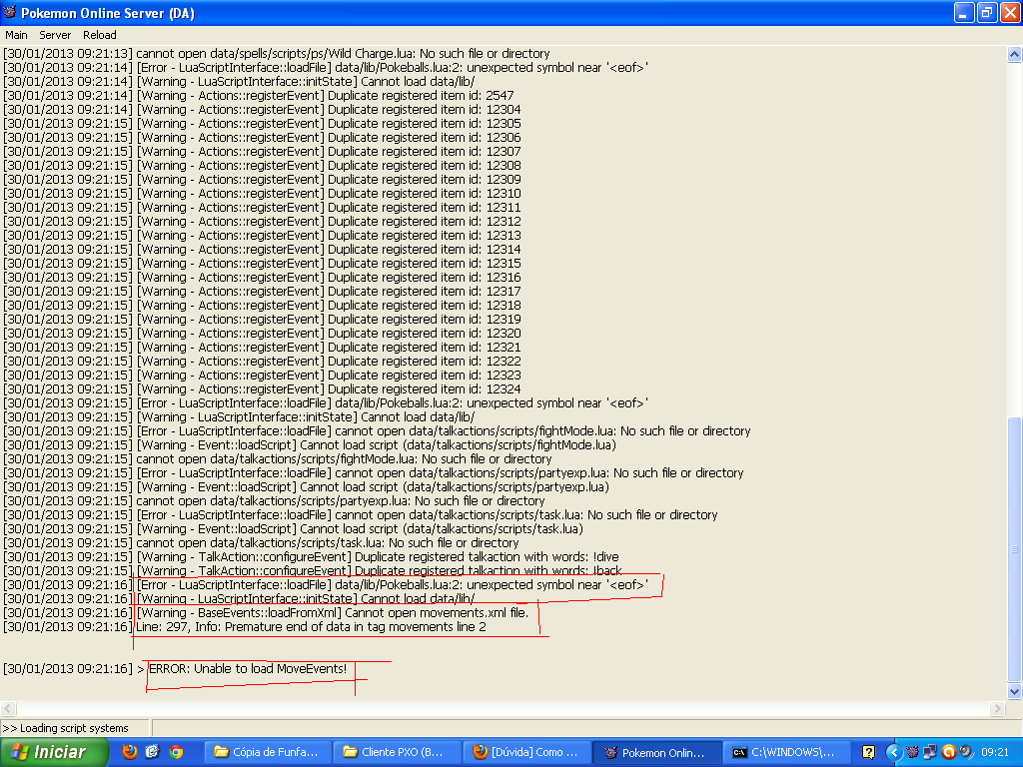Viewport: 1023px width, 767px height.
Task: Click the log line with item id 12322
Action: click(263, 362)
